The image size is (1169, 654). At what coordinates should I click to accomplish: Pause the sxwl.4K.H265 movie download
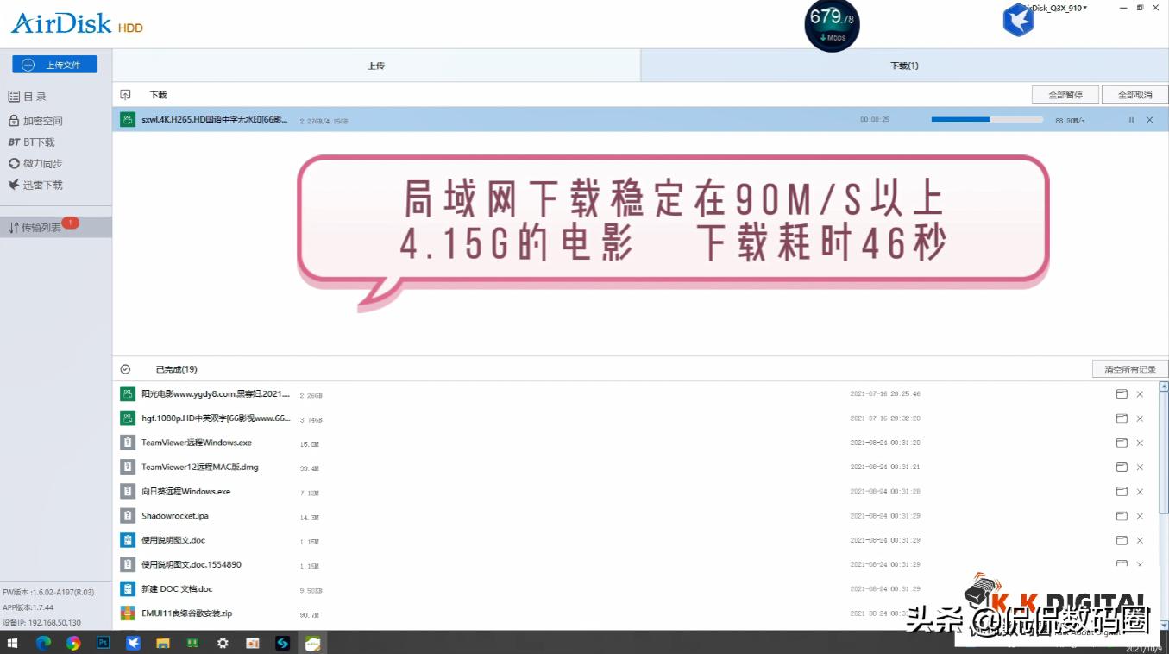1131,120
